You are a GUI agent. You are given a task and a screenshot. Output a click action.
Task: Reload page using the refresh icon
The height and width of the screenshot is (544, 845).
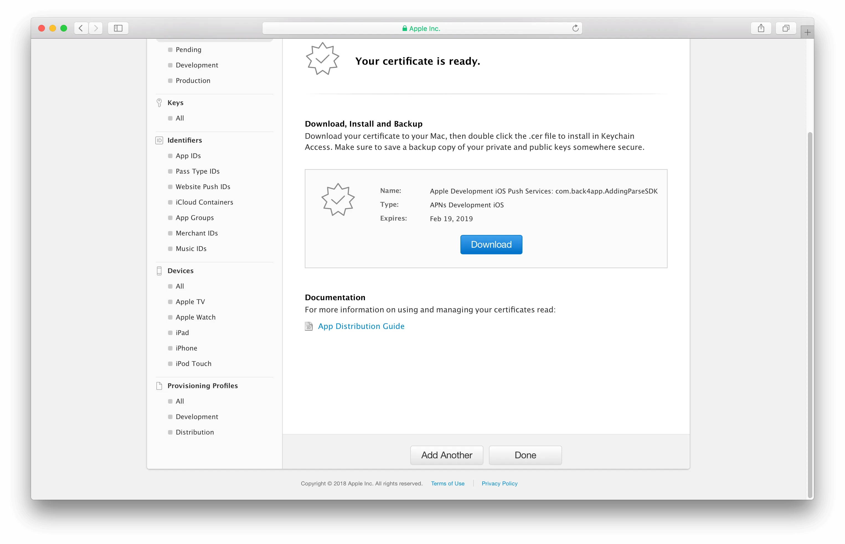[x=575, y=28]
